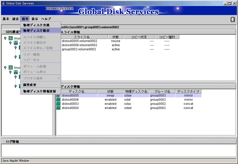Click second linux node server icon
This screenshot has height=164, width=238.
(x=11, y=67)
